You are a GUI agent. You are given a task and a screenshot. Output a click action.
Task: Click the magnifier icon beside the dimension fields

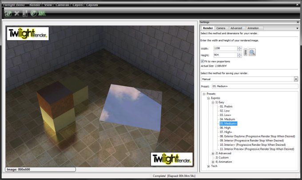(252, 52)
